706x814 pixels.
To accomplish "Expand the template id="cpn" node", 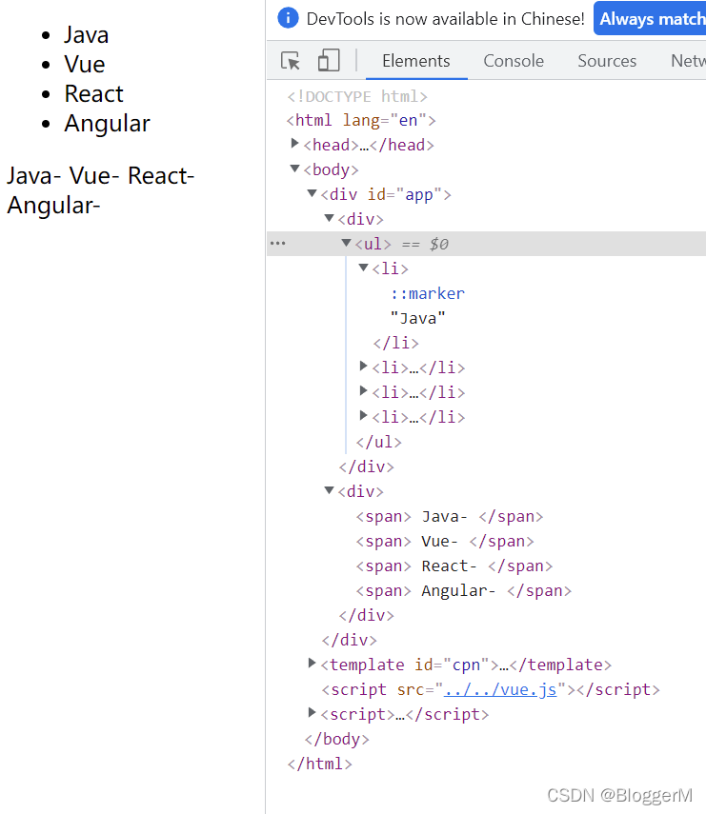I will click(x=312, y=663).
